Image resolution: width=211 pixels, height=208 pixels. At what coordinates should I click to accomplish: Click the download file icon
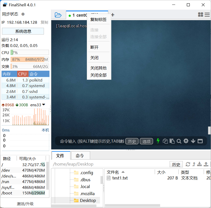[x=199, y=164]
